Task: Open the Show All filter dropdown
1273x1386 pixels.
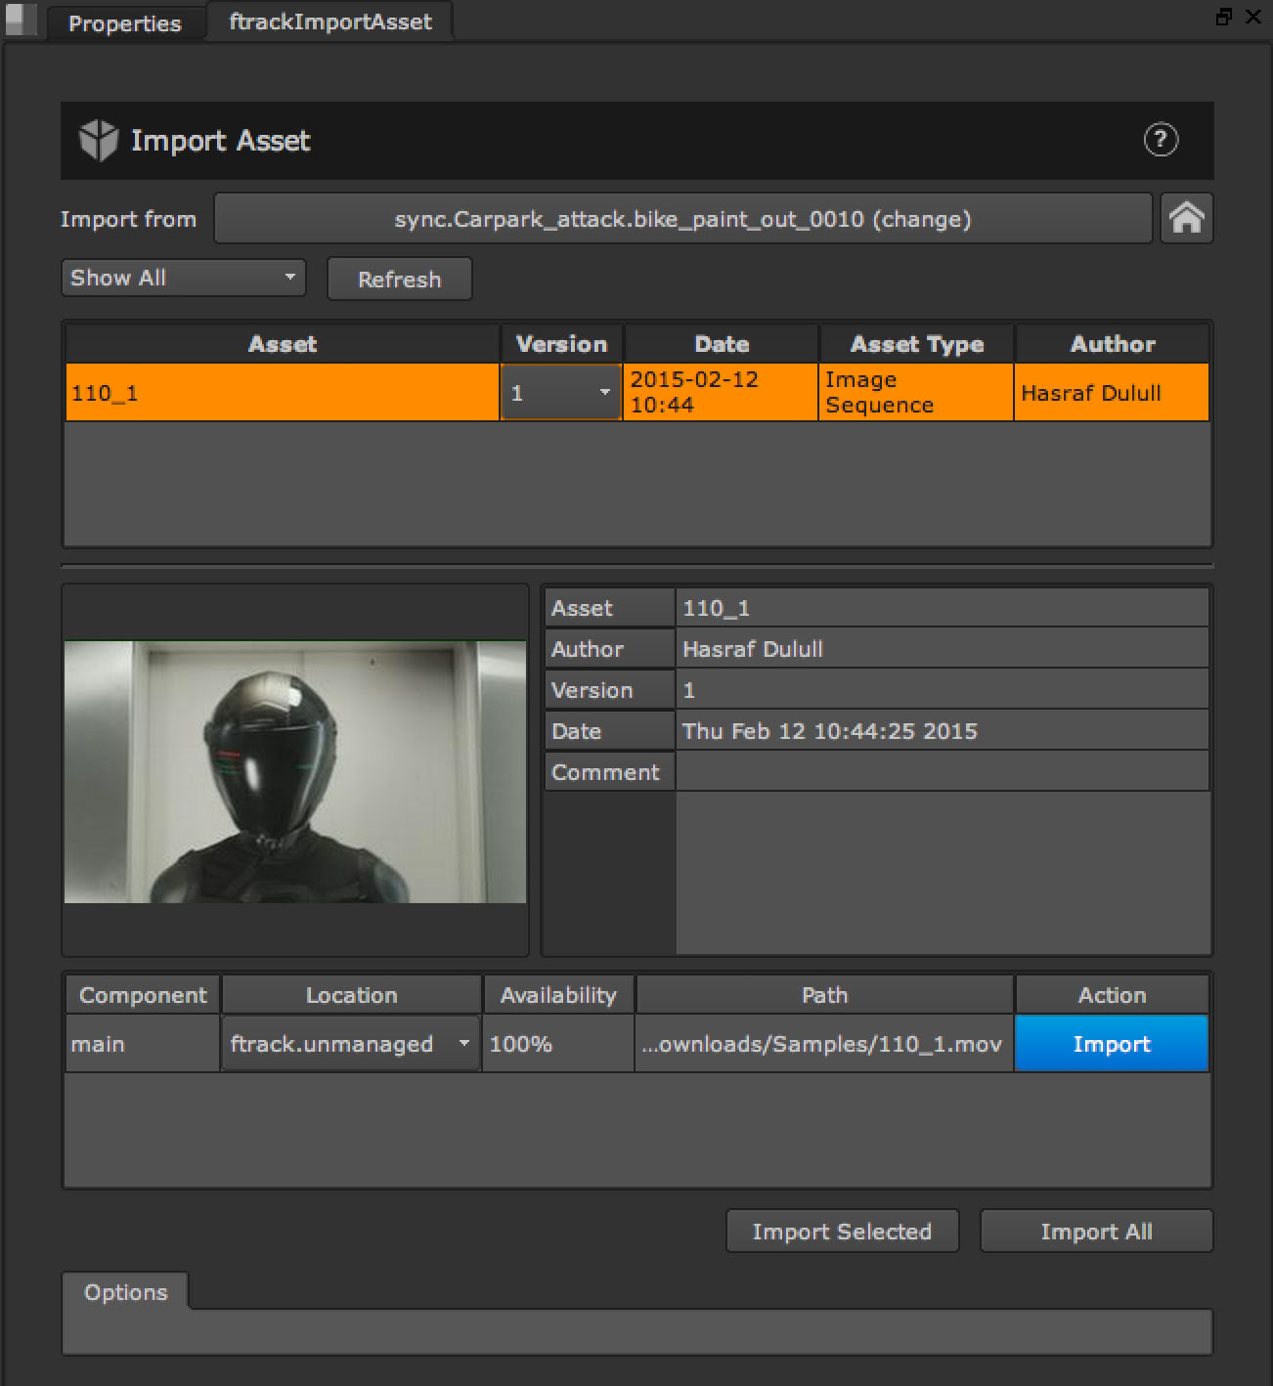Action: [183, 278]
